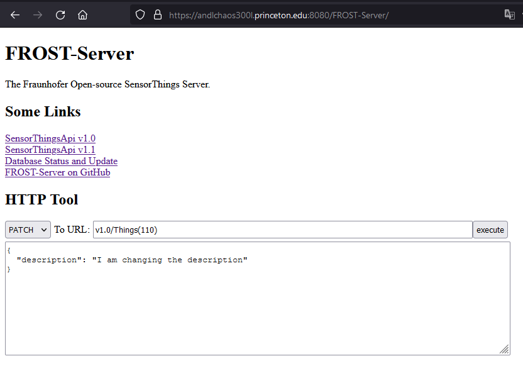Open the tracking protection shield icon
Screen dimensions: 523x373
point(140,14)
